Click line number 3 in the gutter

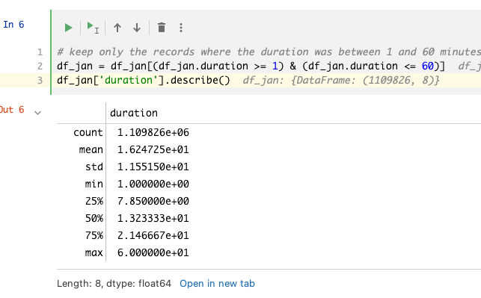point(40,80)
